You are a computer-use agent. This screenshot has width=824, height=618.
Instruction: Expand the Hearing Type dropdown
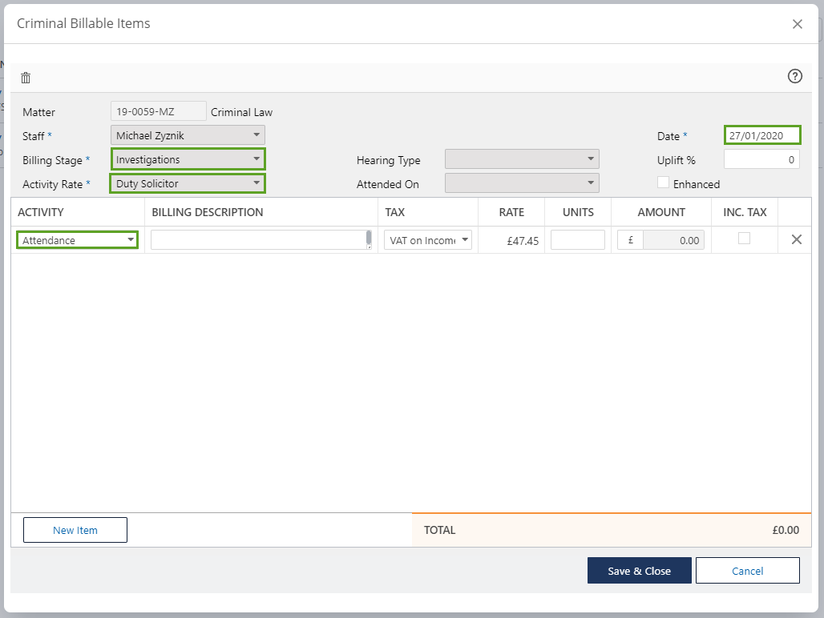pyautogui.click(x=522, y=159)
